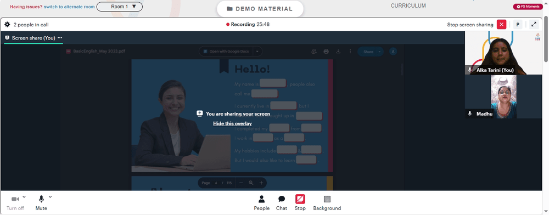Click the P button in call header

[x=518, y=25]
